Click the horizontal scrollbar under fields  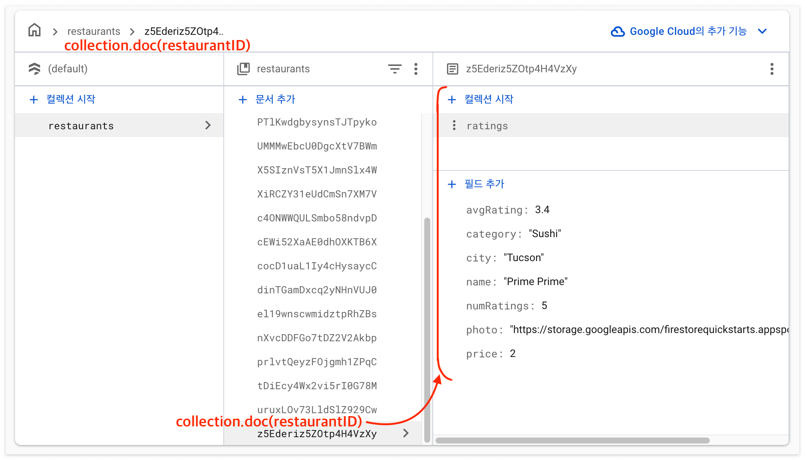(x=572, y=441)
